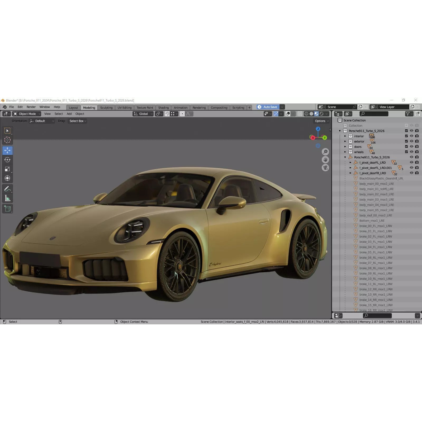Select the Select Box tool
Image resolution: width=422 pixels, height=422 pixels.
click(7, 131)
